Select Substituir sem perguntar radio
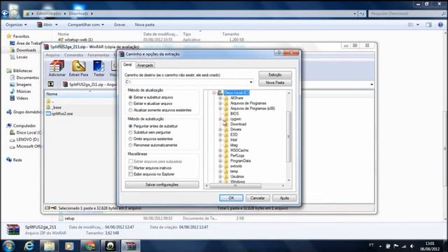This screenshot has width=448, height=252. [130, 132]
